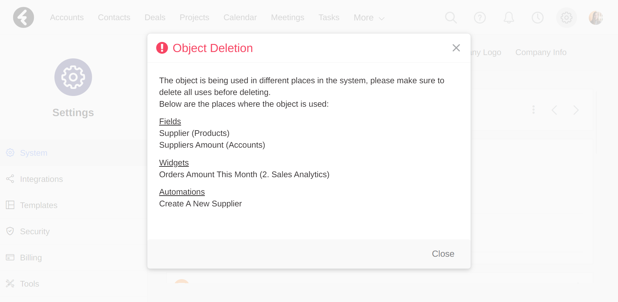Select Security in settings sidebar
Viewport: 618px width, 302px height.
(73, 232)
